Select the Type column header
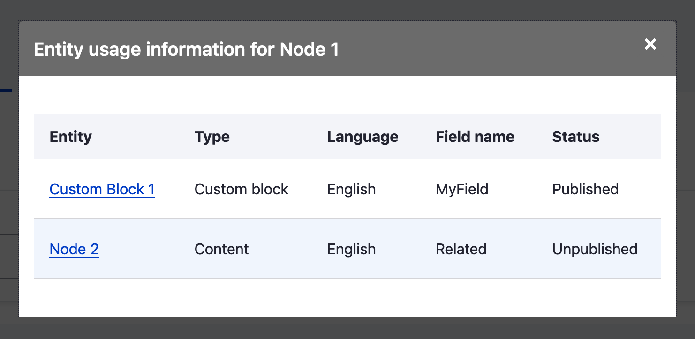The width and height of the screenshot is (695, 339). [212, 137]
